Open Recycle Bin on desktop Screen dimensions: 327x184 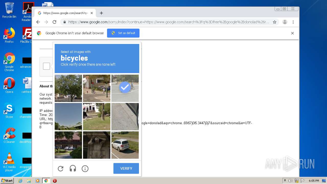click(x=9, y=10)
